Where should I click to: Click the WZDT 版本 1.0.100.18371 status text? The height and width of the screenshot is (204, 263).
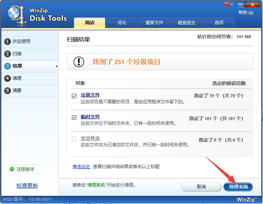coord(27,199)
